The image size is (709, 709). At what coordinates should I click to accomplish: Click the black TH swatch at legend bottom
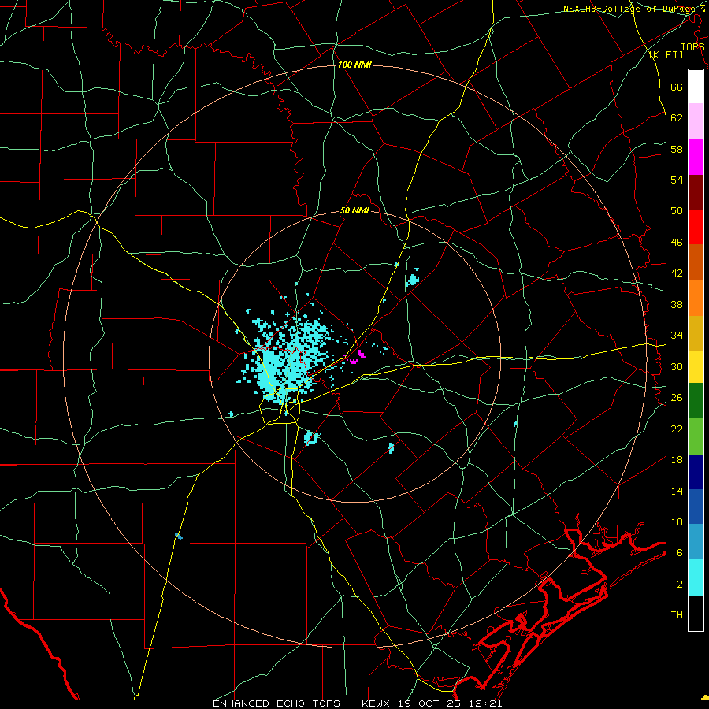pyautogui.click(x=696, y=613)
